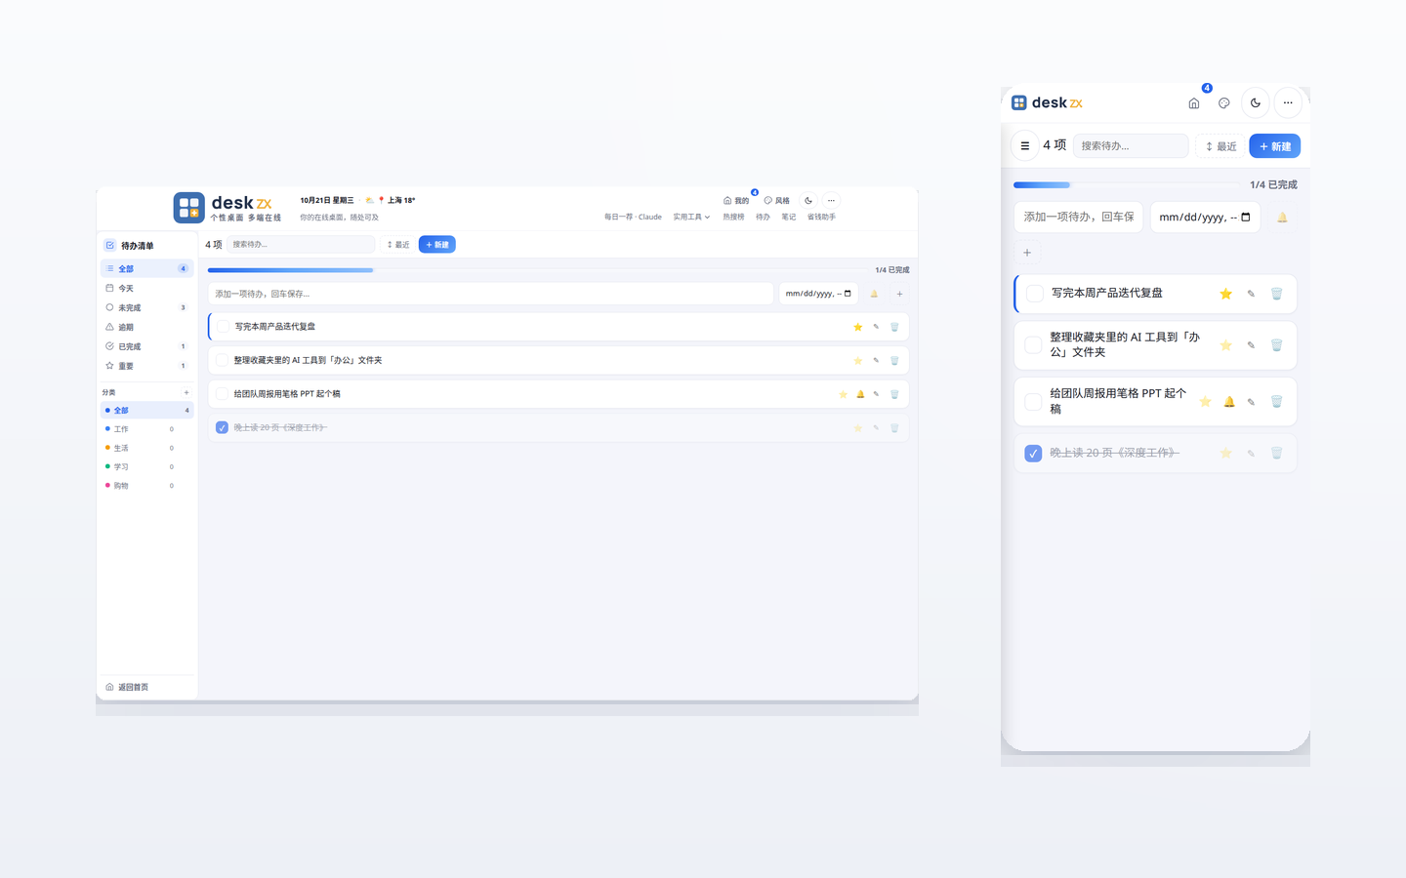
Task: Open home icon in the mobile window header
Action: click(x=1193, y=102)
